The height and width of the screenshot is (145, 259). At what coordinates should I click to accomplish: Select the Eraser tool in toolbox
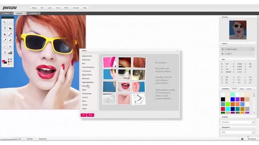click(10, 40)
